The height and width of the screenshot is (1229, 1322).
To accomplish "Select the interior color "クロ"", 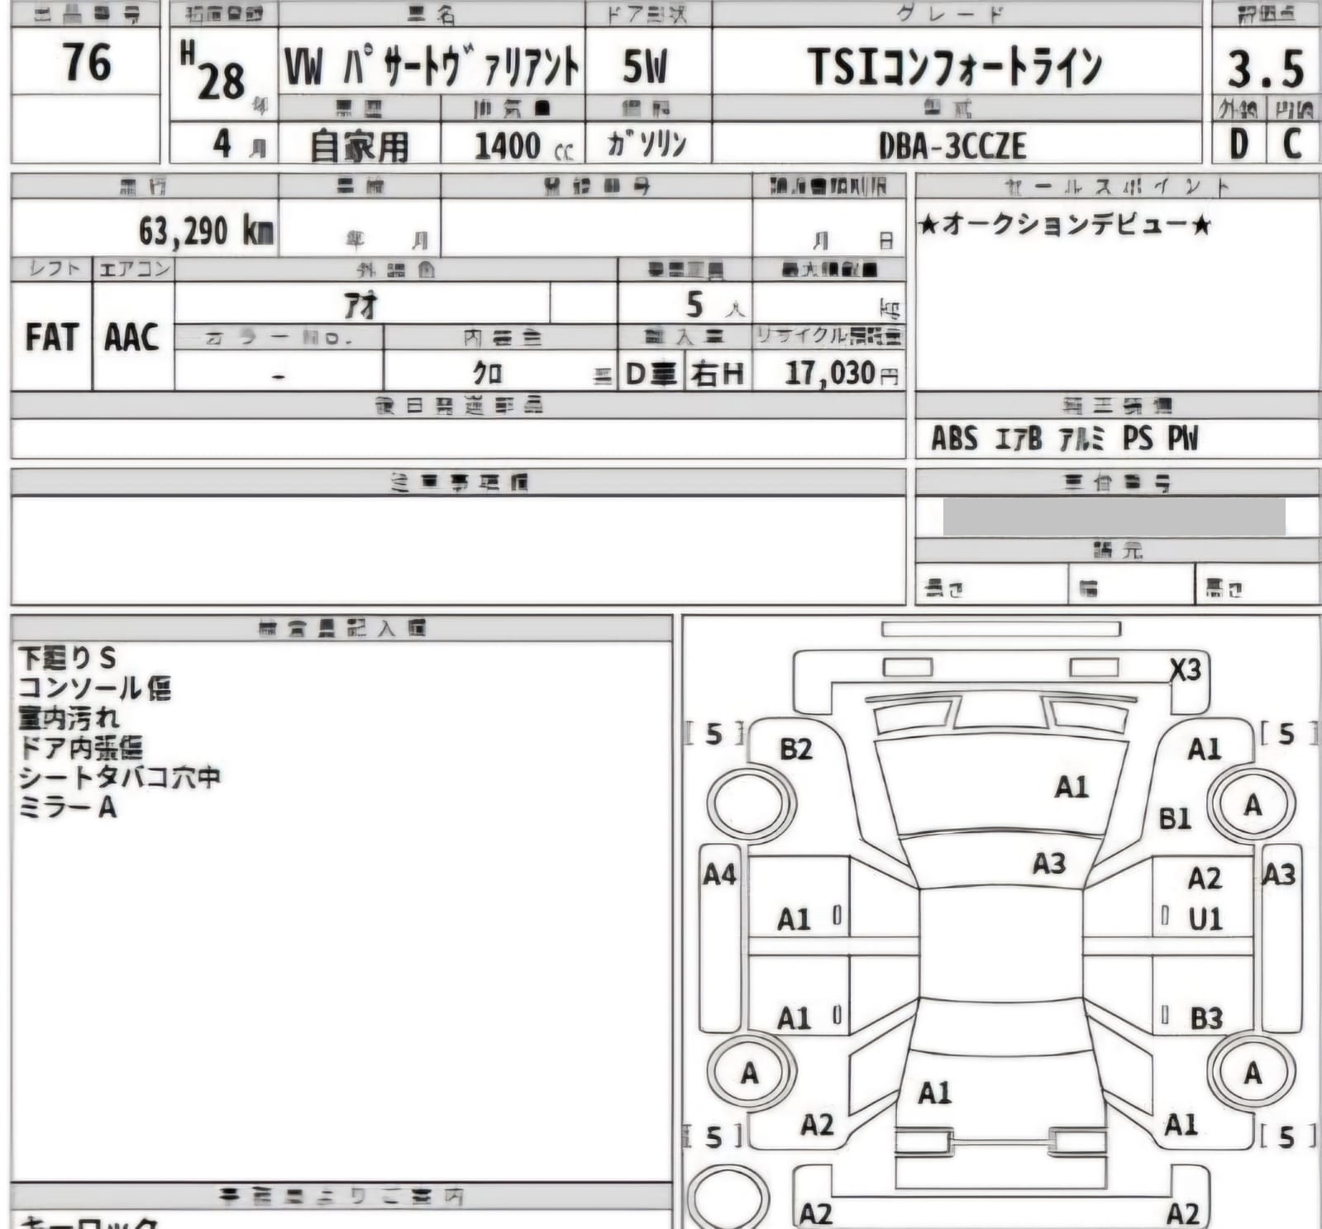I will point(487,374).
